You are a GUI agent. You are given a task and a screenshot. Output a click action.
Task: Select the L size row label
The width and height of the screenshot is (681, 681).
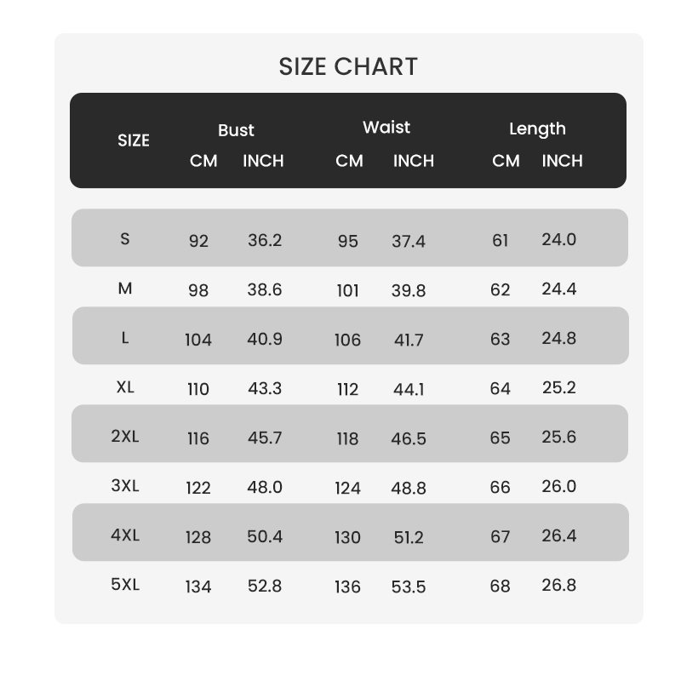125,338
